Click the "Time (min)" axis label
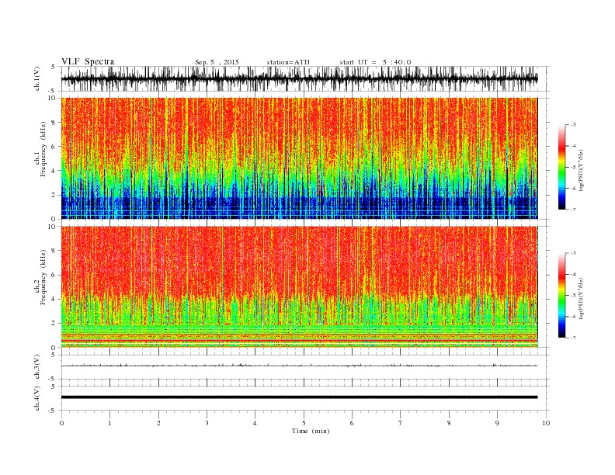 click(311, 431)
